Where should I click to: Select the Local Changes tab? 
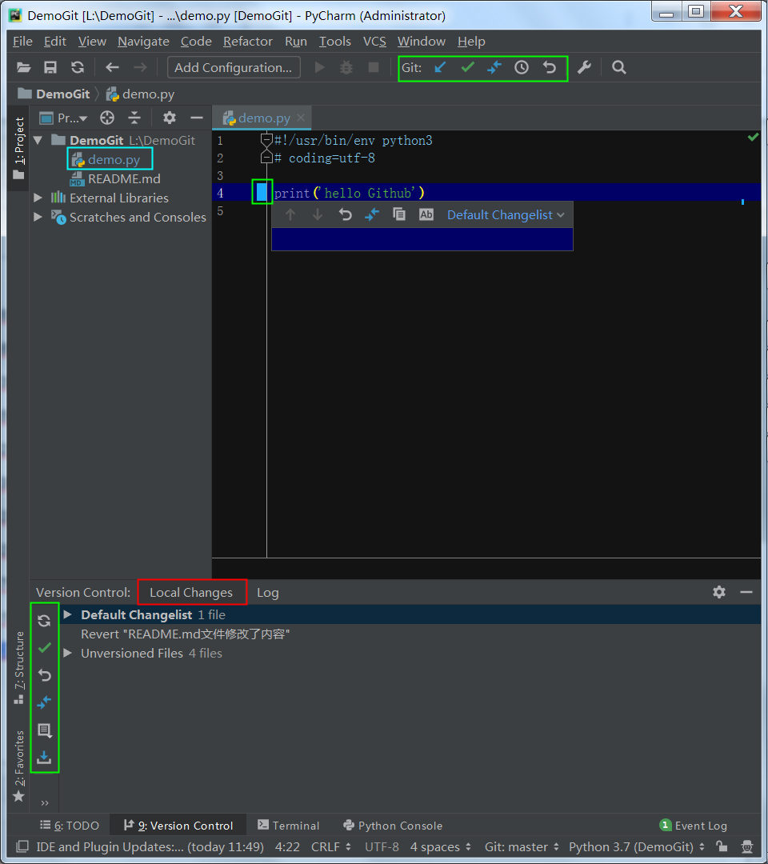192,592
